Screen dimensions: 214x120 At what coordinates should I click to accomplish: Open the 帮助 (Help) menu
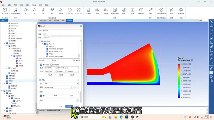47,5
